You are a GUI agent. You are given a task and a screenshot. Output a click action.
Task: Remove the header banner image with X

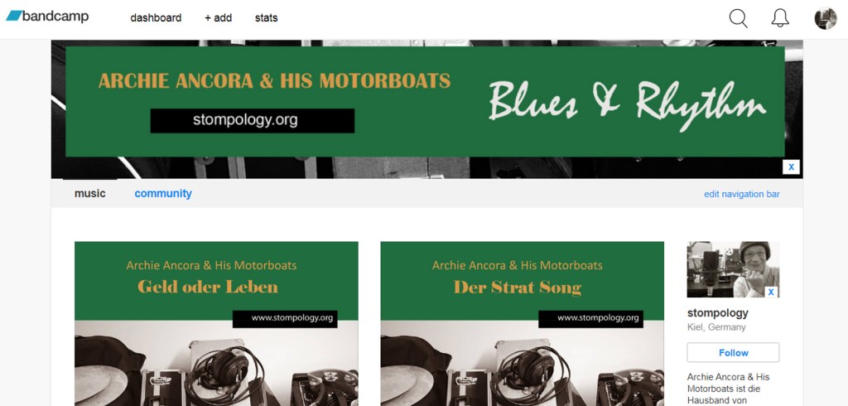[791, 167]
